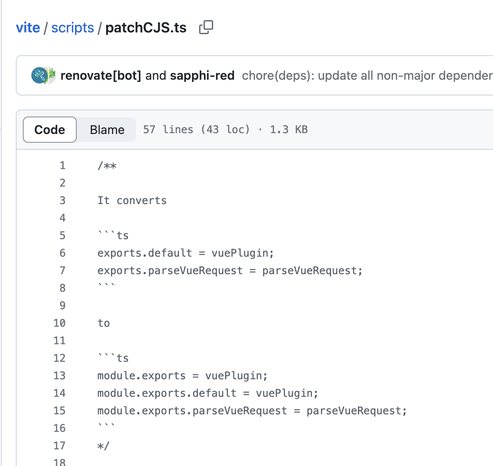The height and width of the screenshot is (466, 493).
Task: Click line number 7 in the gutter
Action: pos(62,271)
